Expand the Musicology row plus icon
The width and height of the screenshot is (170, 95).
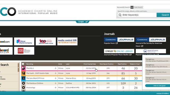(56, 88)
